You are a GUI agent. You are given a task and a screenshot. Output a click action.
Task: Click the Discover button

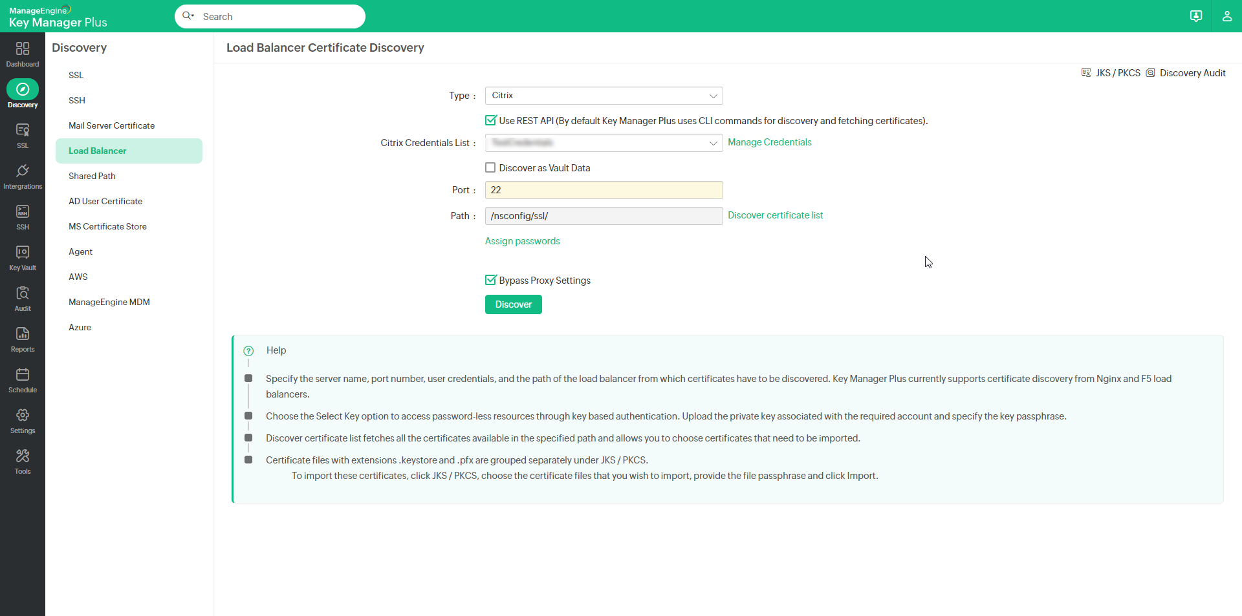click(513, 304)
